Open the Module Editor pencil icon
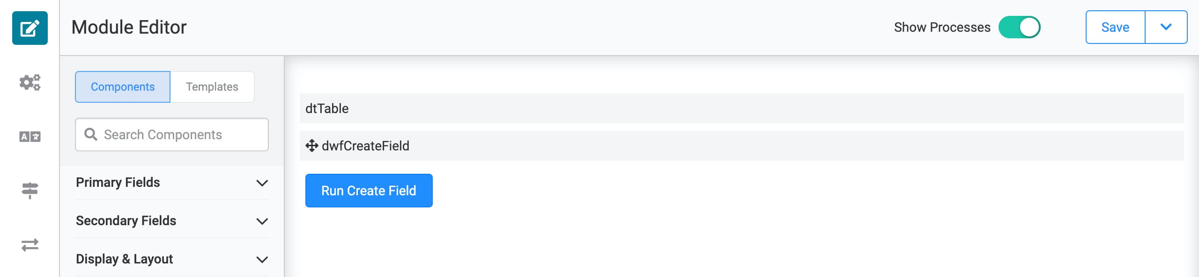This screenshot has width=1199, height=277. click(30, 28)
